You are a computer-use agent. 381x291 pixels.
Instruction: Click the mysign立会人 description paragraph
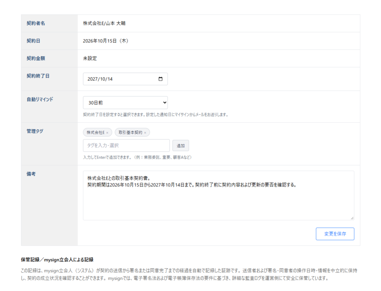click(x=189, y=274)
